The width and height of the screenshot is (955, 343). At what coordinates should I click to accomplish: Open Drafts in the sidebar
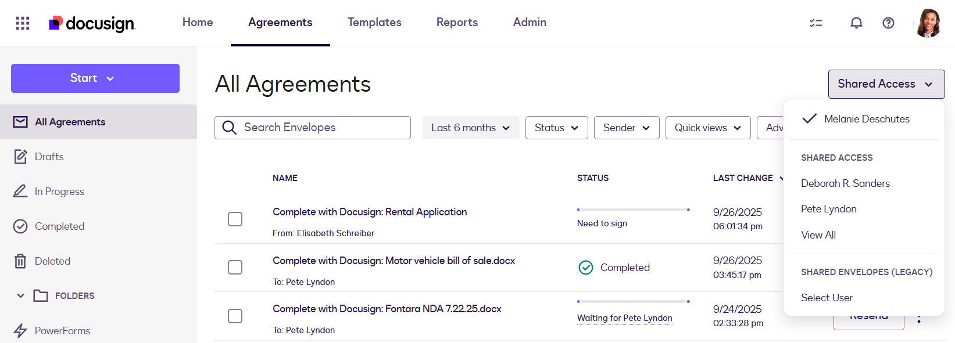tap(49, 157)
